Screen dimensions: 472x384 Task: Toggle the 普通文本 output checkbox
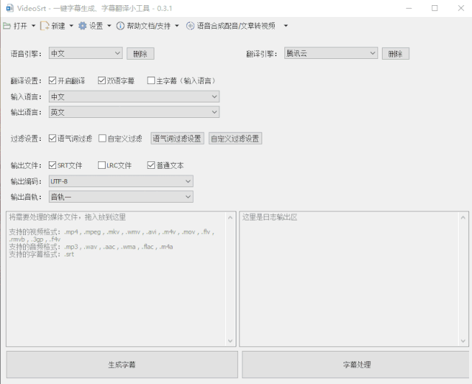coord(151,165)
